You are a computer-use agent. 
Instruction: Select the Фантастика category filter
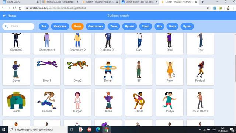(x=96, y=26)
